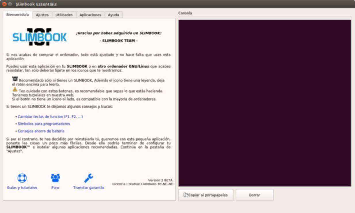Click inside the dark Consola output area
Screen dimensions: 355x213
pyautogui.click(x=264, y=103)
